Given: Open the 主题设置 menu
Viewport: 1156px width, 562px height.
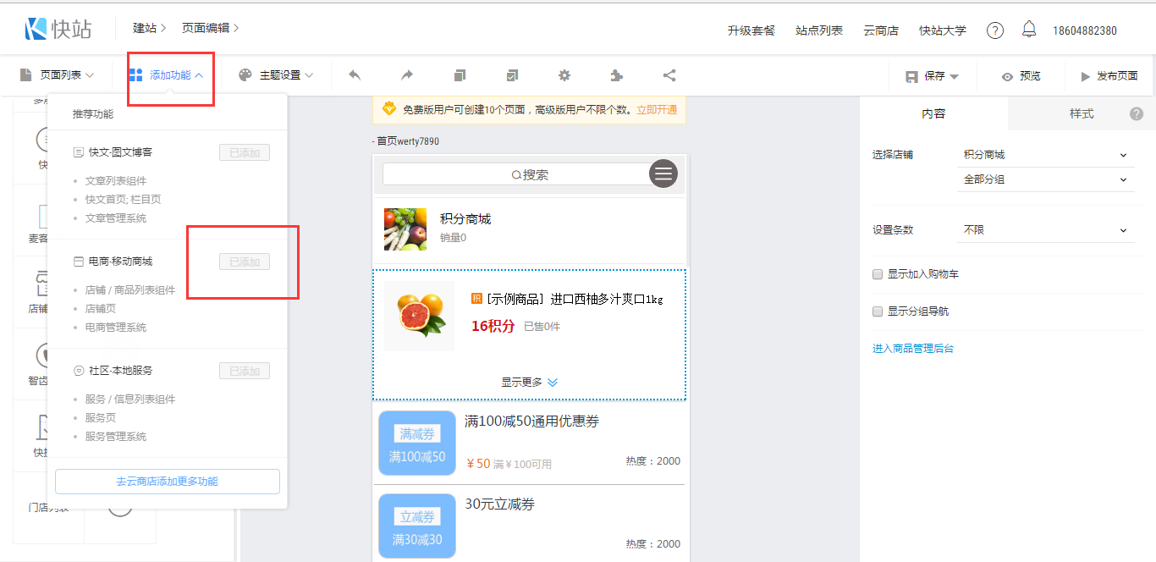Looking at the screenshot, I should click(276, 75).
